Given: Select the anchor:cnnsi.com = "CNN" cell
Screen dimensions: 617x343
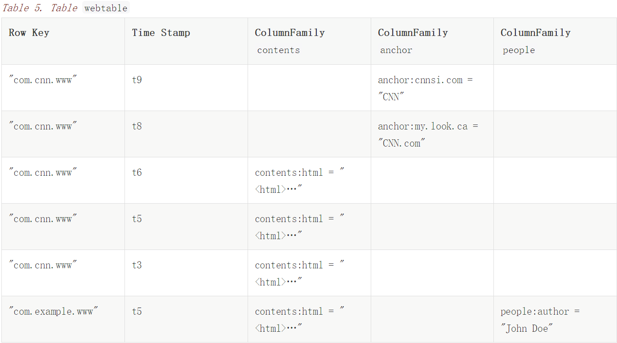Looking at the screenshot, I should point(425,88).
